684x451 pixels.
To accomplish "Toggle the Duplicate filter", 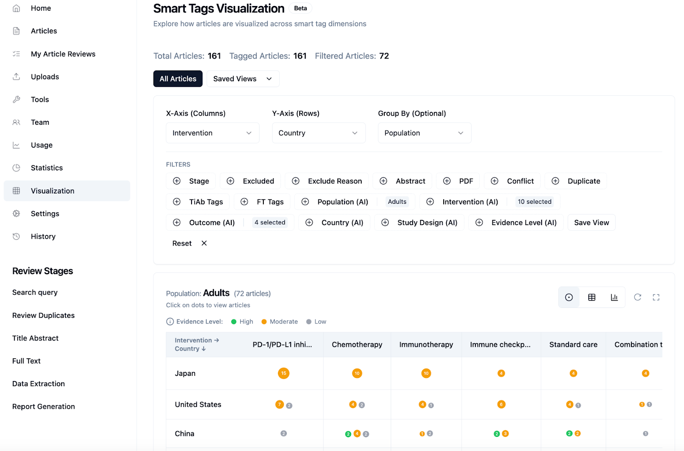I will [x=575, y=181].
